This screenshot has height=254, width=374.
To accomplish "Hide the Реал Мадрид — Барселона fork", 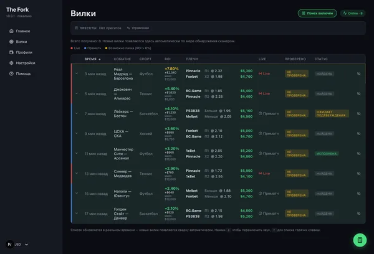I will tap(359, 74).
